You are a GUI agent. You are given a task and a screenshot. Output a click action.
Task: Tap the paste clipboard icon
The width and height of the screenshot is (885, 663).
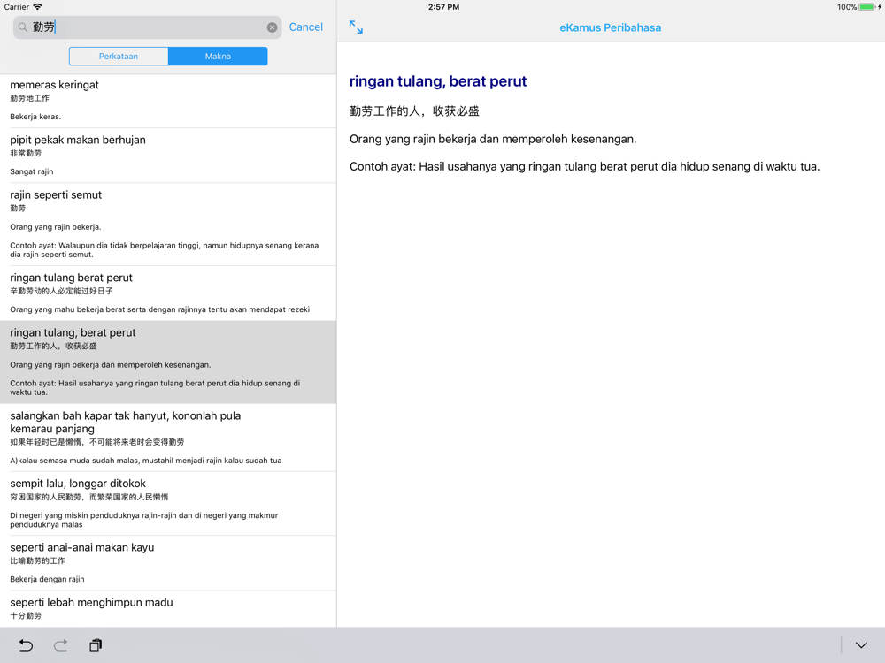[96, 645]
